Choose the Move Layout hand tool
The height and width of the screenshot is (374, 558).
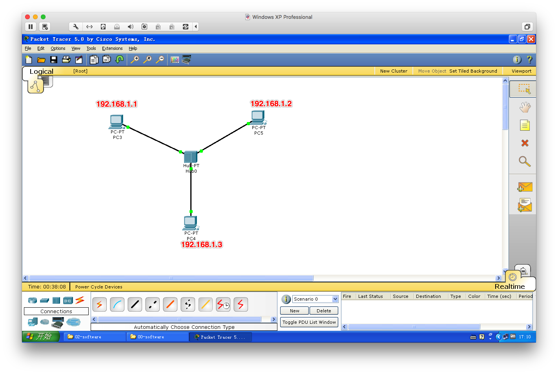tap(525, 107)
